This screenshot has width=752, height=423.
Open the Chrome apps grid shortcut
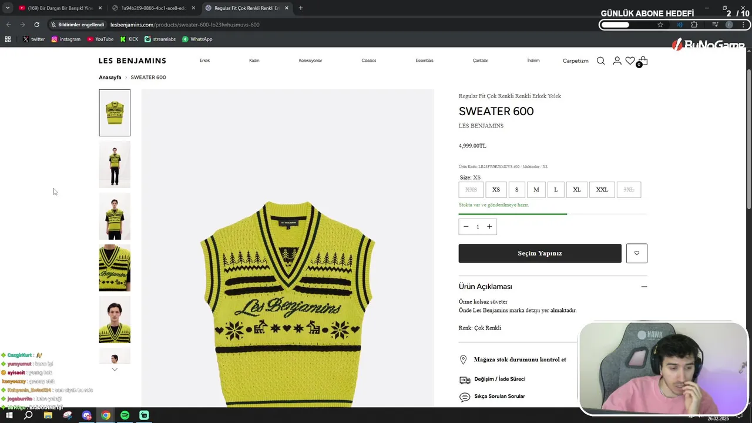8,39
